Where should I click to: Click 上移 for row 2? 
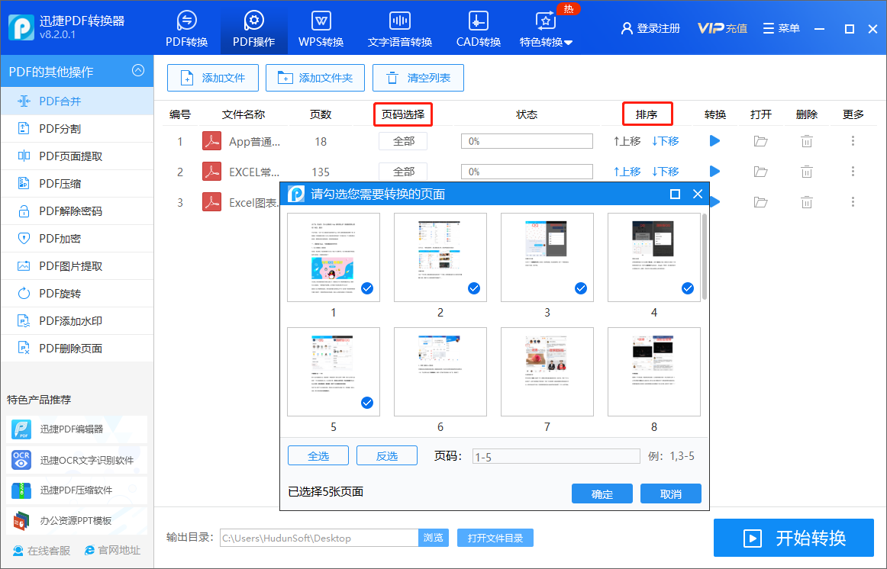pyautogui.click(x=627, y=171)
